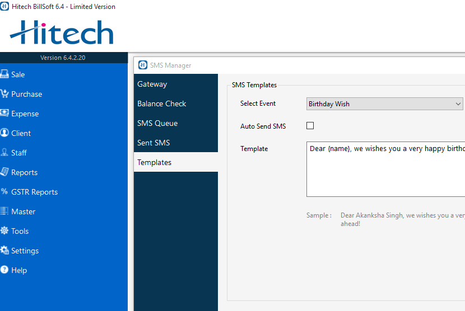The width and height of the screenshot is (465, 311).
Task: Click the Settings gears icon
Action: coord(4,251)
